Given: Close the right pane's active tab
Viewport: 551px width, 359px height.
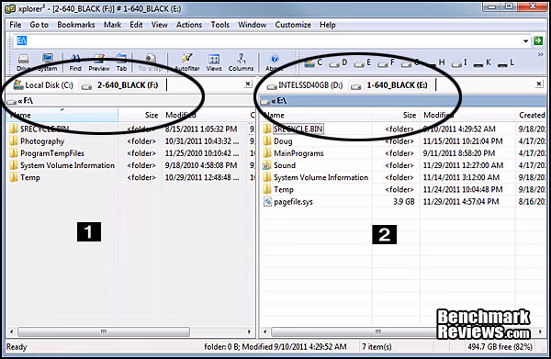Looking at the screenshot, I should coord(539,84).
